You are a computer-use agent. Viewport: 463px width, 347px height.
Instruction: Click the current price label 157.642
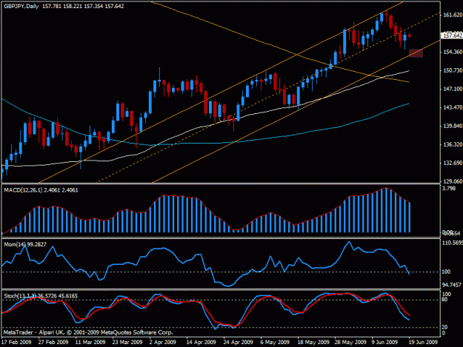tap(453, 36)
